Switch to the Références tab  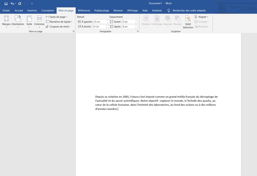[x=84, y=10]
